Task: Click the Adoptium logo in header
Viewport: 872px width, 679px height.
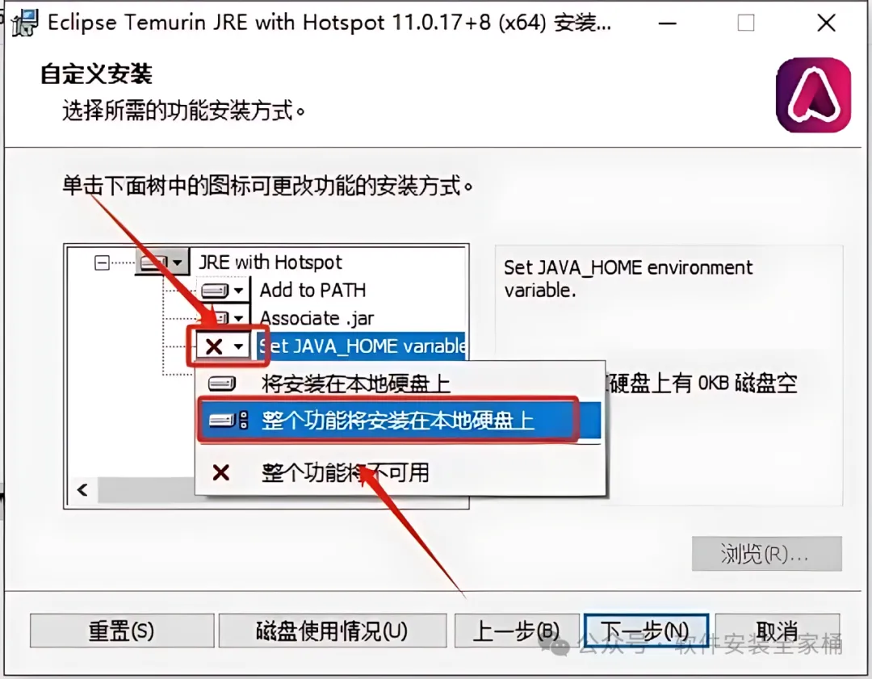Action: pos(813,95)
